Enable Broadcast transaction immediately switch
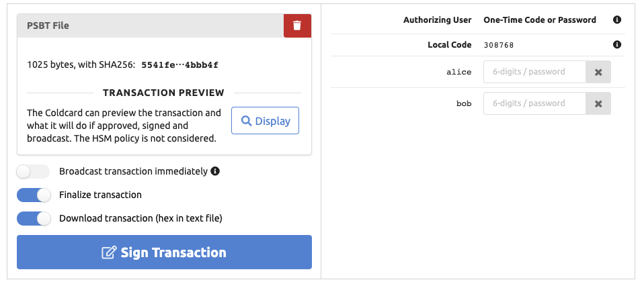Image resolution: width=642 pixels, height=284 pixels. point(33,172)
